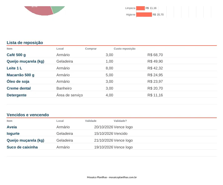
Task: Click the 'Validade' date column header
Action: coord(91,121)
